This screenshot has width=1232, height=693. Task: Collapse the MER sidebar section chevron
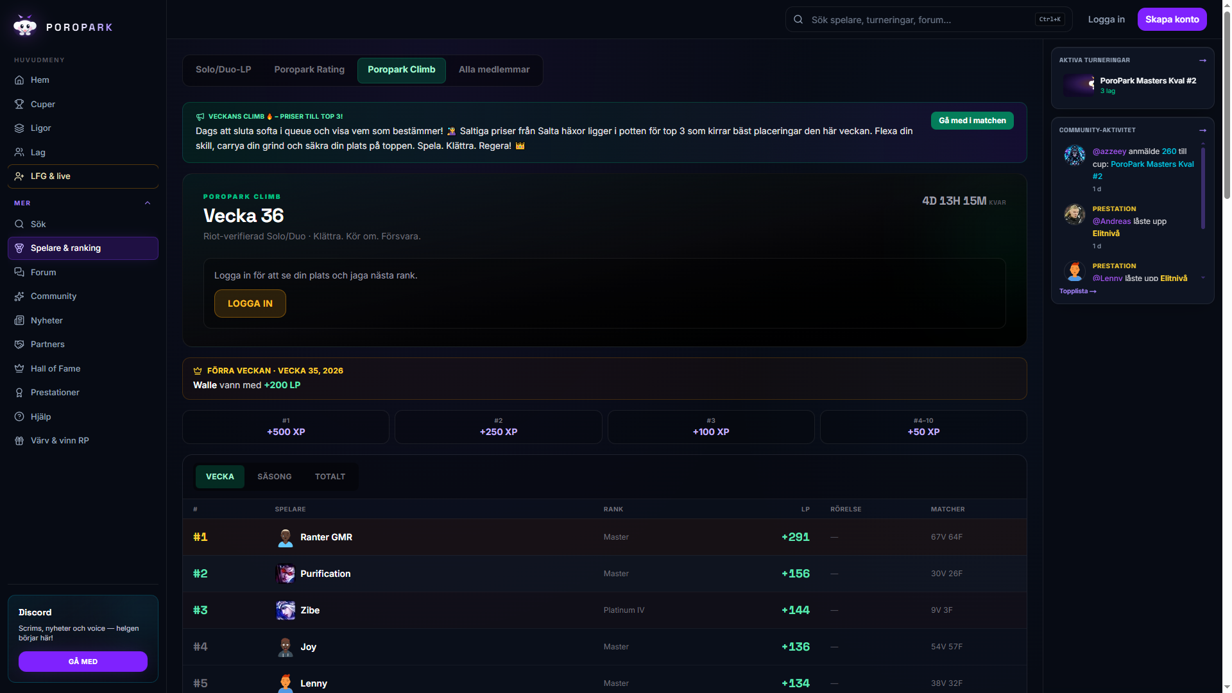[148, 203]
